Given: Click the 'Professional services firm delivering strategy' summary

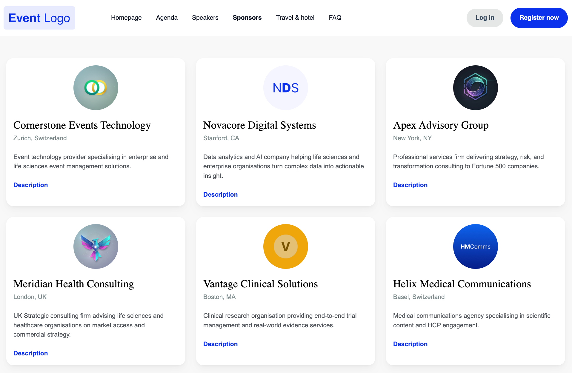Looking at the screenshot, I should pos(468,161).
